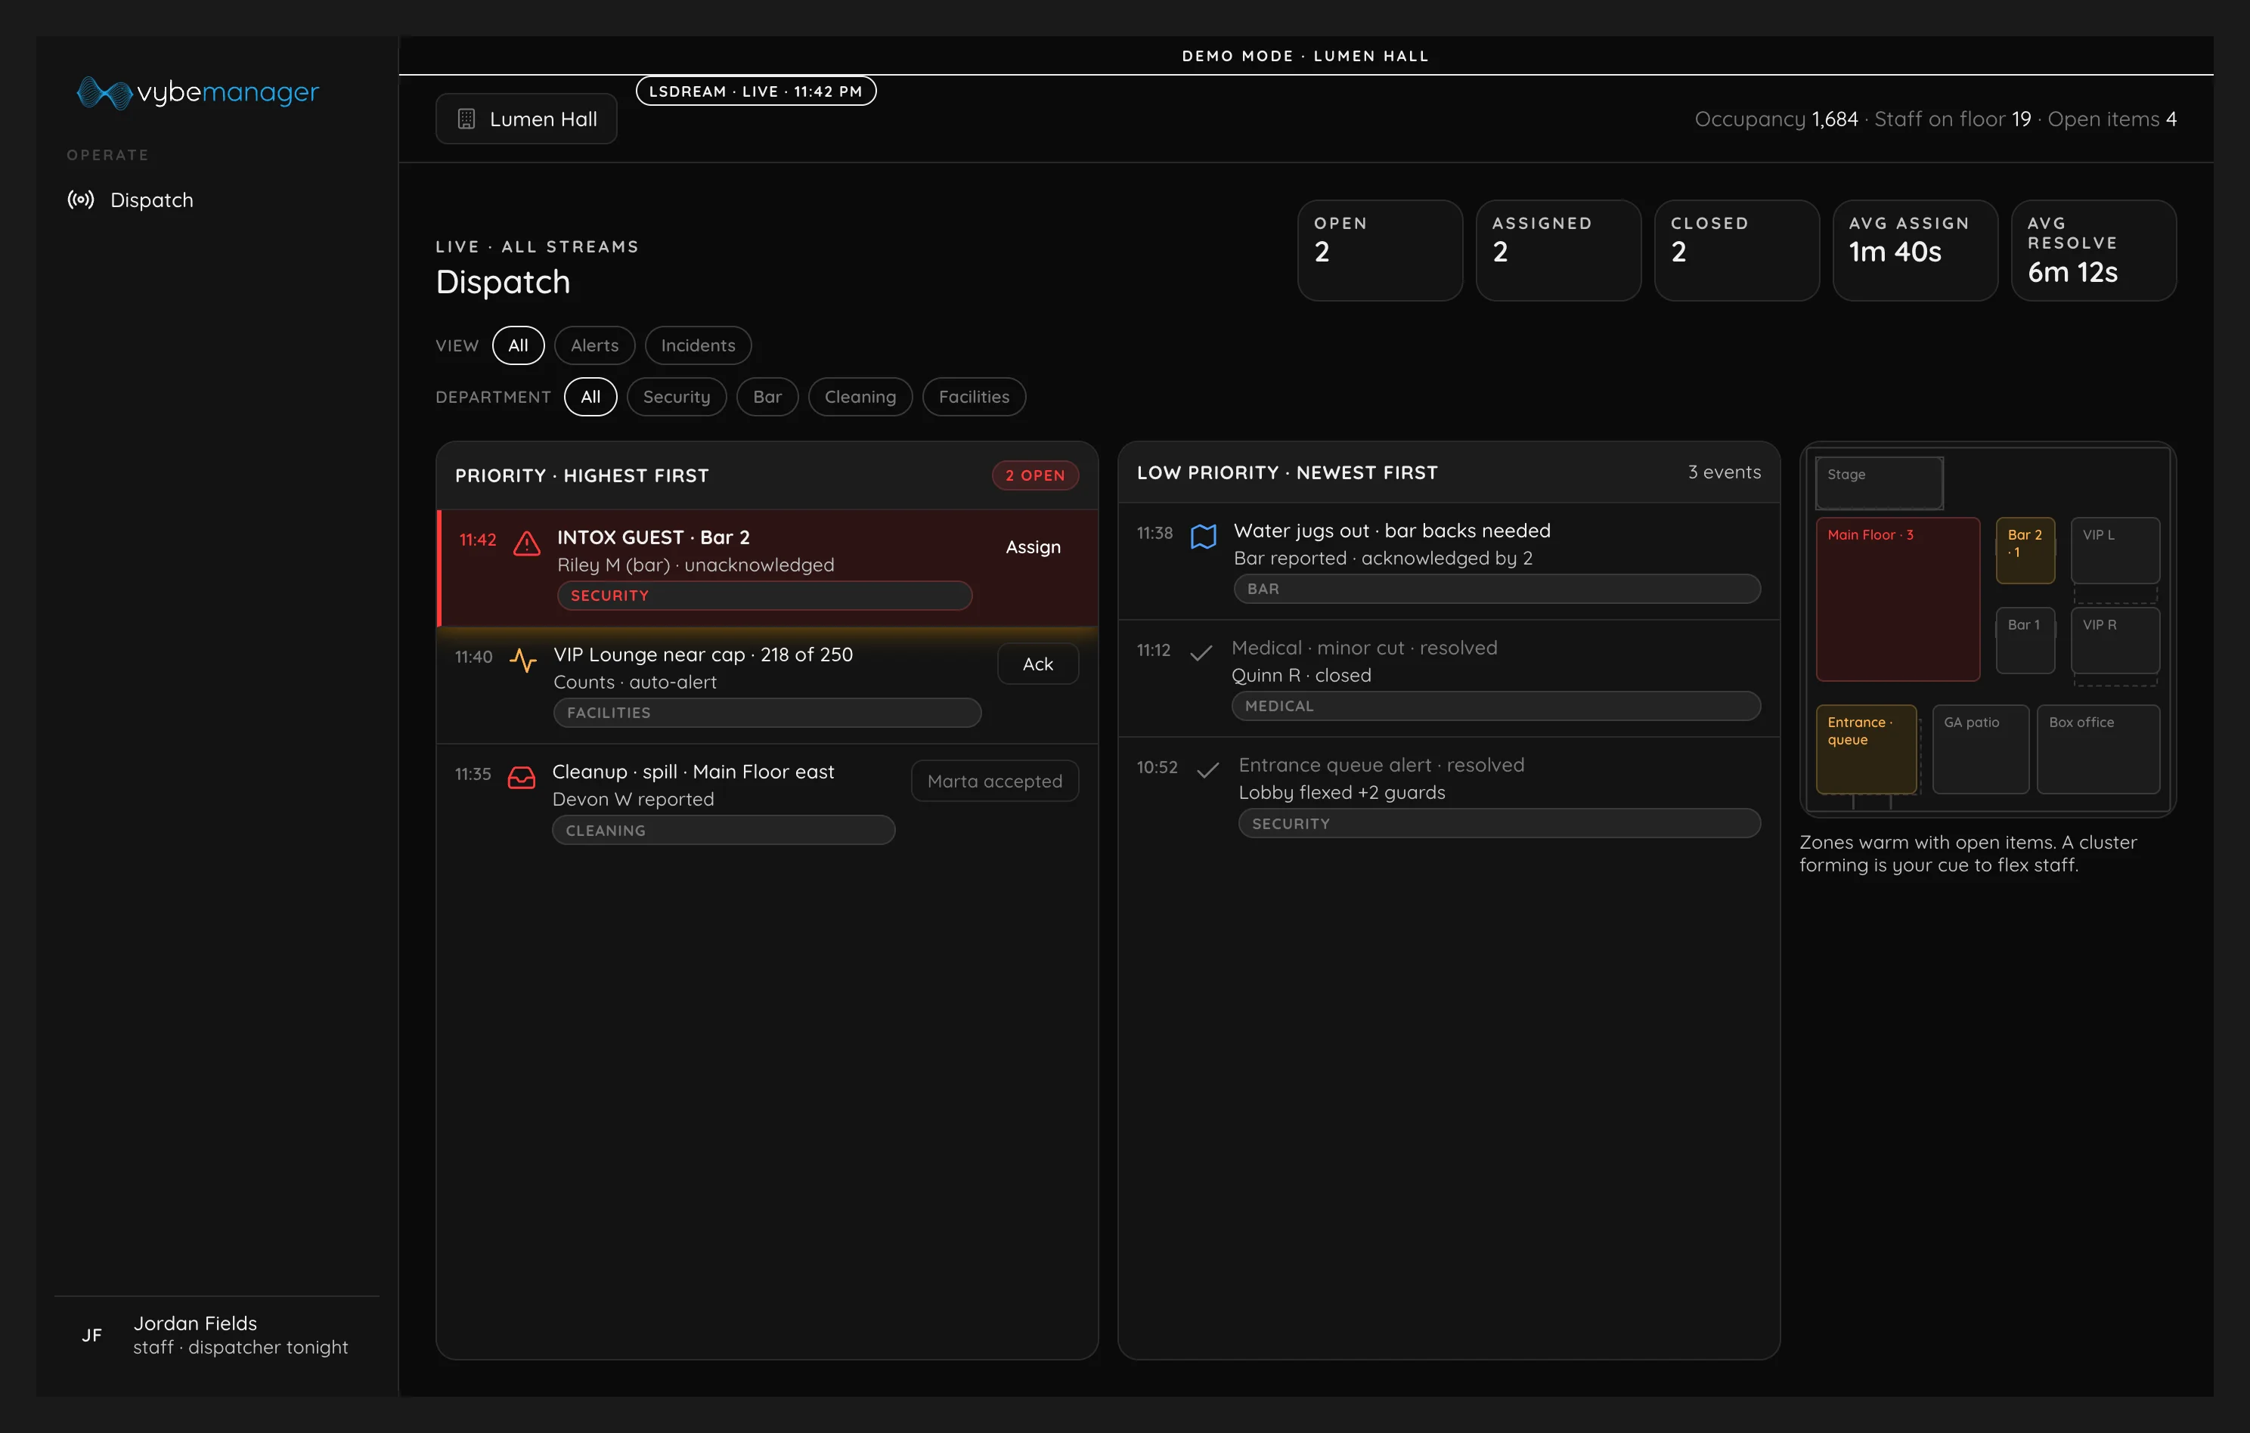Select the VIP L zone on the map
The image size is (2250, 1433).
point(2115,550)
